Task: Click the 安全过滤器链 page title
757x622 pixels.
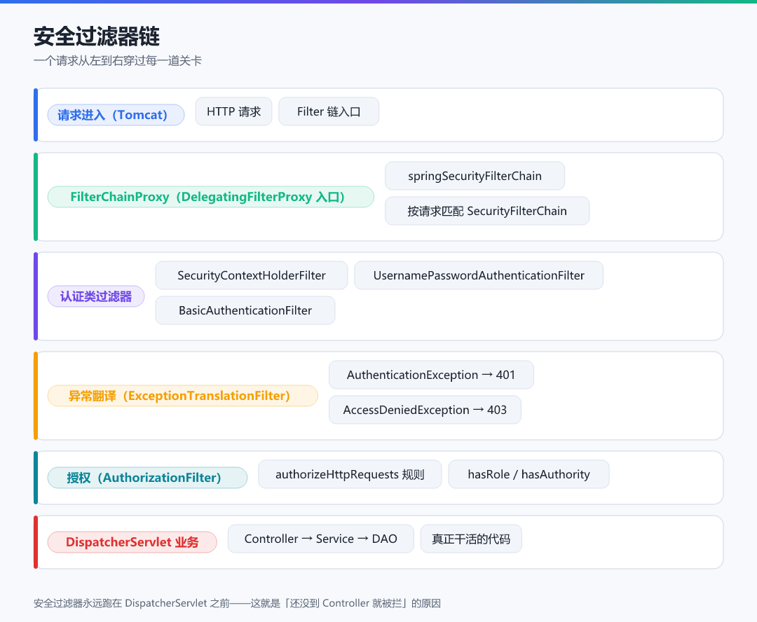Action: (97, 36)
